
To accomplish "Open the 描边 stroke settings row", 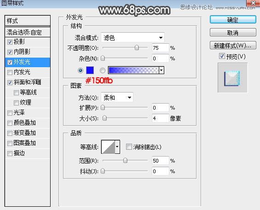I will click(28, 153).
